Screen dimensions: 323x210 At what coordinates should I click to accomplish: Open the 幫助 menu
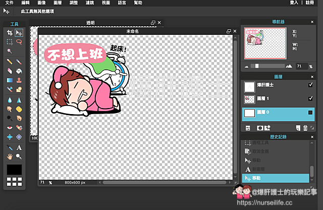pos(138,3)
